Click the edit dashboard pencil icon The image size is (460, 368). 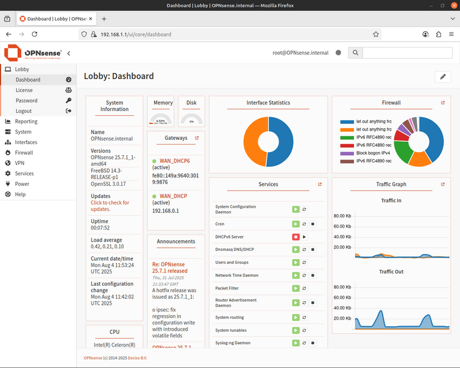point(443,77)
